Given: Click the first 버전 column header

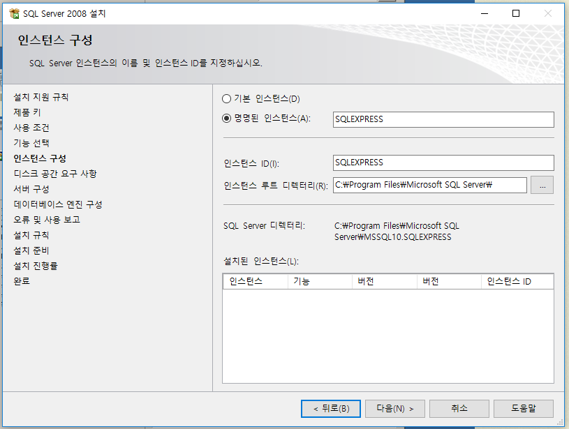Looking at the screenshot, I should (385, 281).
